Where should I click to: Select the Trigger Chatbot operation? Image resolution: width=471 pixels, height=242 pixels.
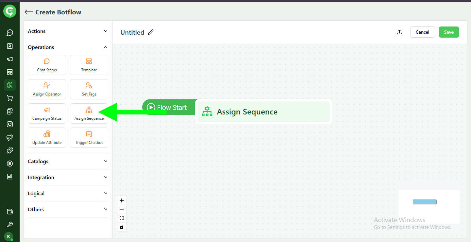tap(89, 137)
